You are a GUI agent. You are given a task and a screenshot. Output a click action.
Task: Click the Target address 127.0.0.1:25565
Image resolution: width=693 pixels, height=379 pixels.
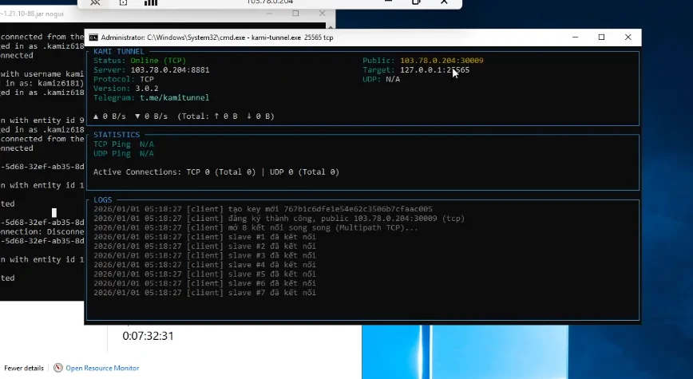pos(434,69)
